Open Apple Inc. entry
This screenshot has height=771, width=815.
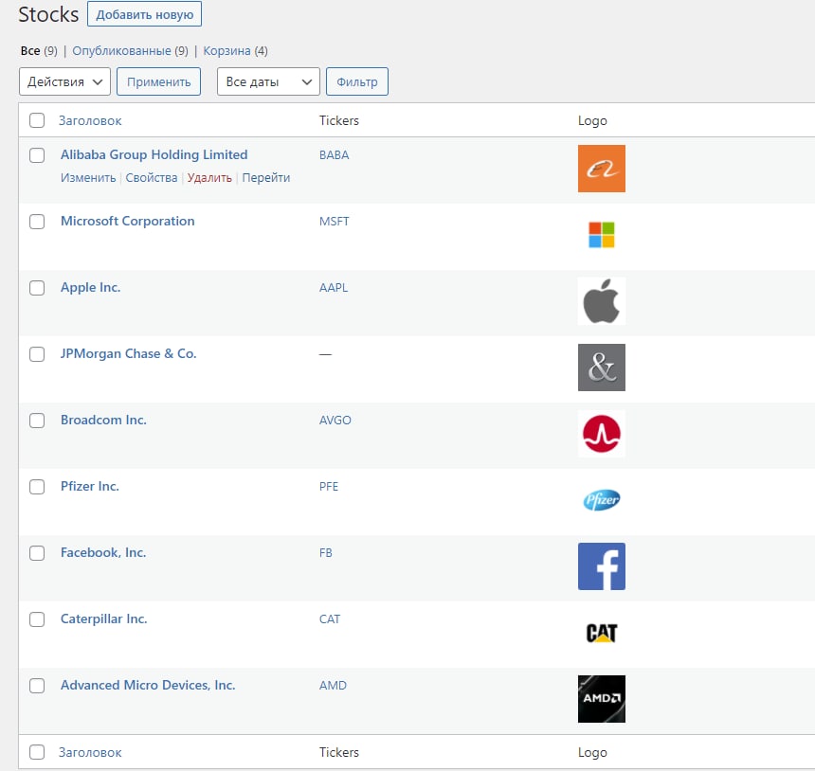coord(90,287)
